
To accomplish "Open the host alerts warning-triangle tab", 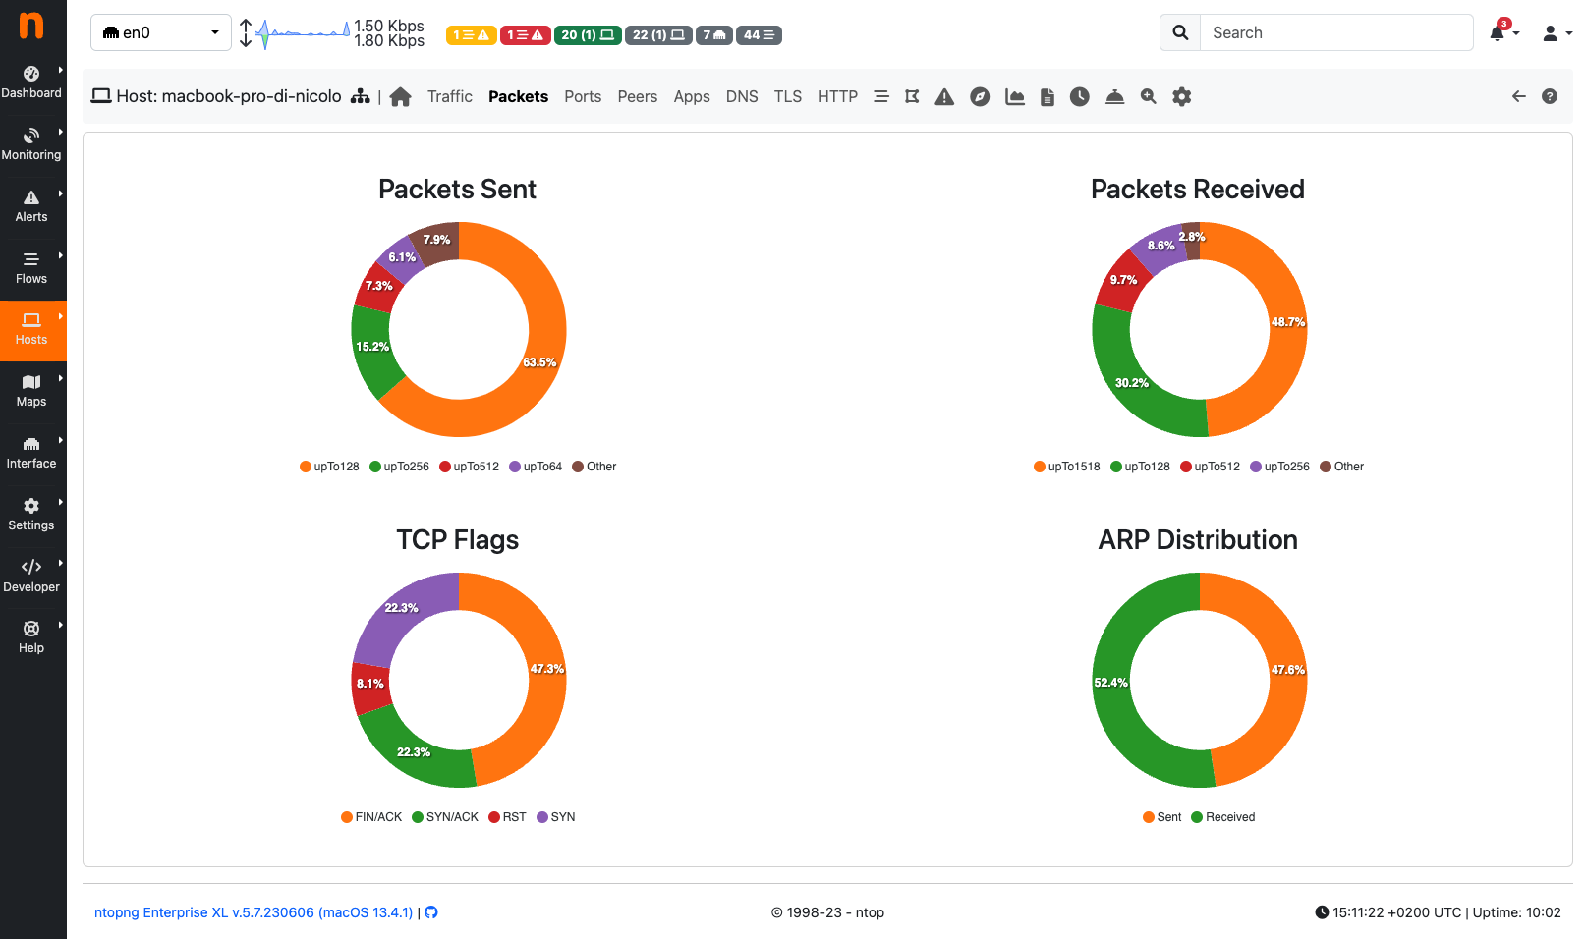I will coord(944,96).
